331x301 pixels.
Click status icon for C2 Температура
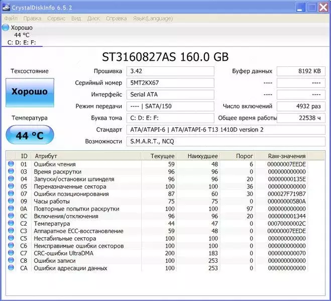pyautogui.click(x=11, y=223)
